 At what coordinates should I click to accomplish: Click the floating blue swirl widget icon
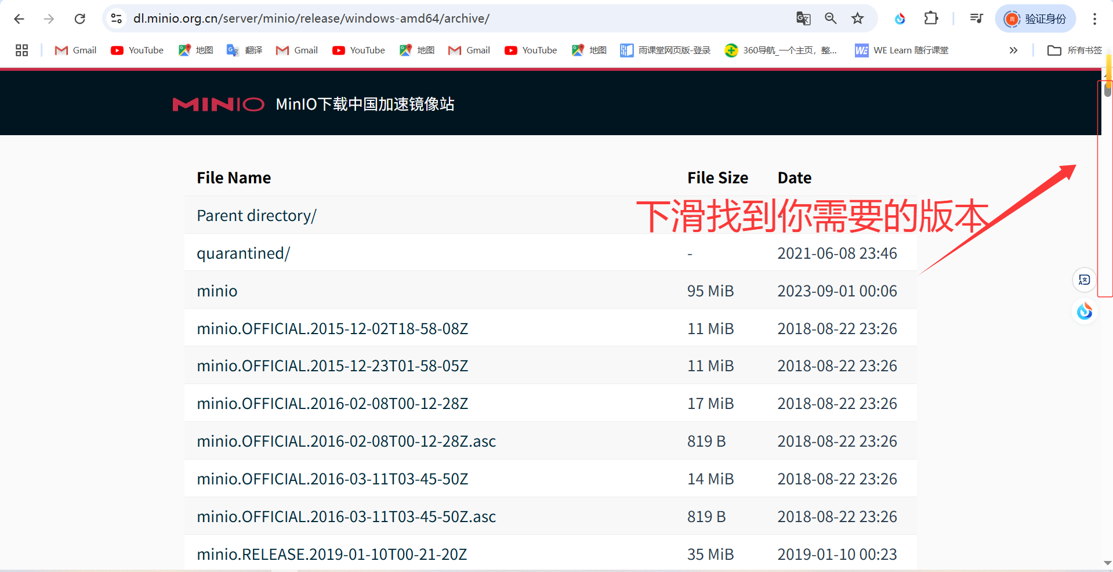point(1085,312)
